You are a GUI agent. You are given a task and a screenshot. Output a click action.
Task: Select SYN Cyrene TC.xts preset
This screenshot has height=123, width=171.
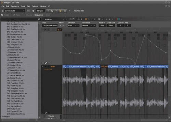click(14, 111)
